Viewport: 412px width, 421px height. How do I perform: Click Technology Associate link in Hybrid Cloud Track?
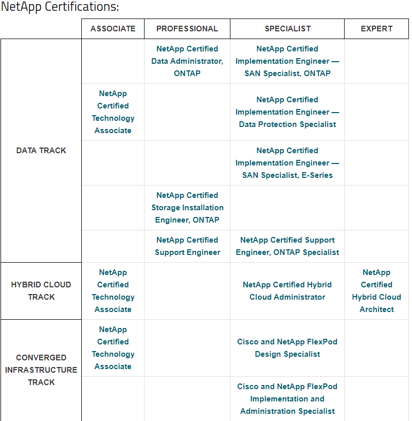(x=113, y=291)
